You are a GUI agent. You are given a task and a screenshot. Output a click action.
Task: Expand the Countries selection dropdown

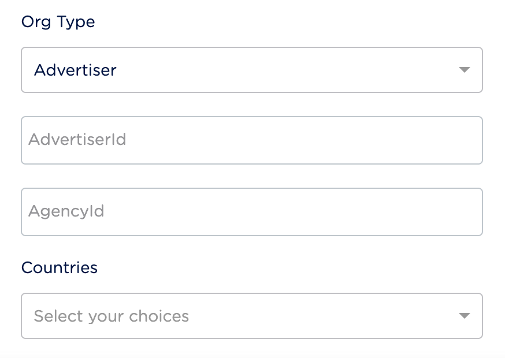pos(251,316)
